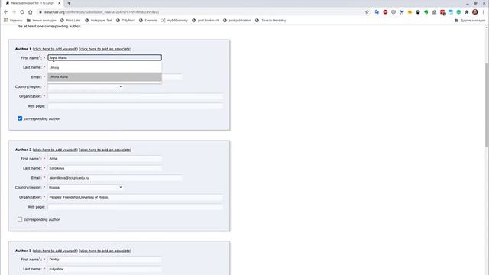Click Author 1 'add yourself' link
The image size is (489, 275).
(55, 49)
